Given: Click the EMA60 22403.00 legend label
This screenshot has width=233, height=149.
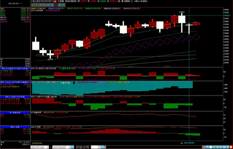Looking at the screenshot, I should pos(93,8).
